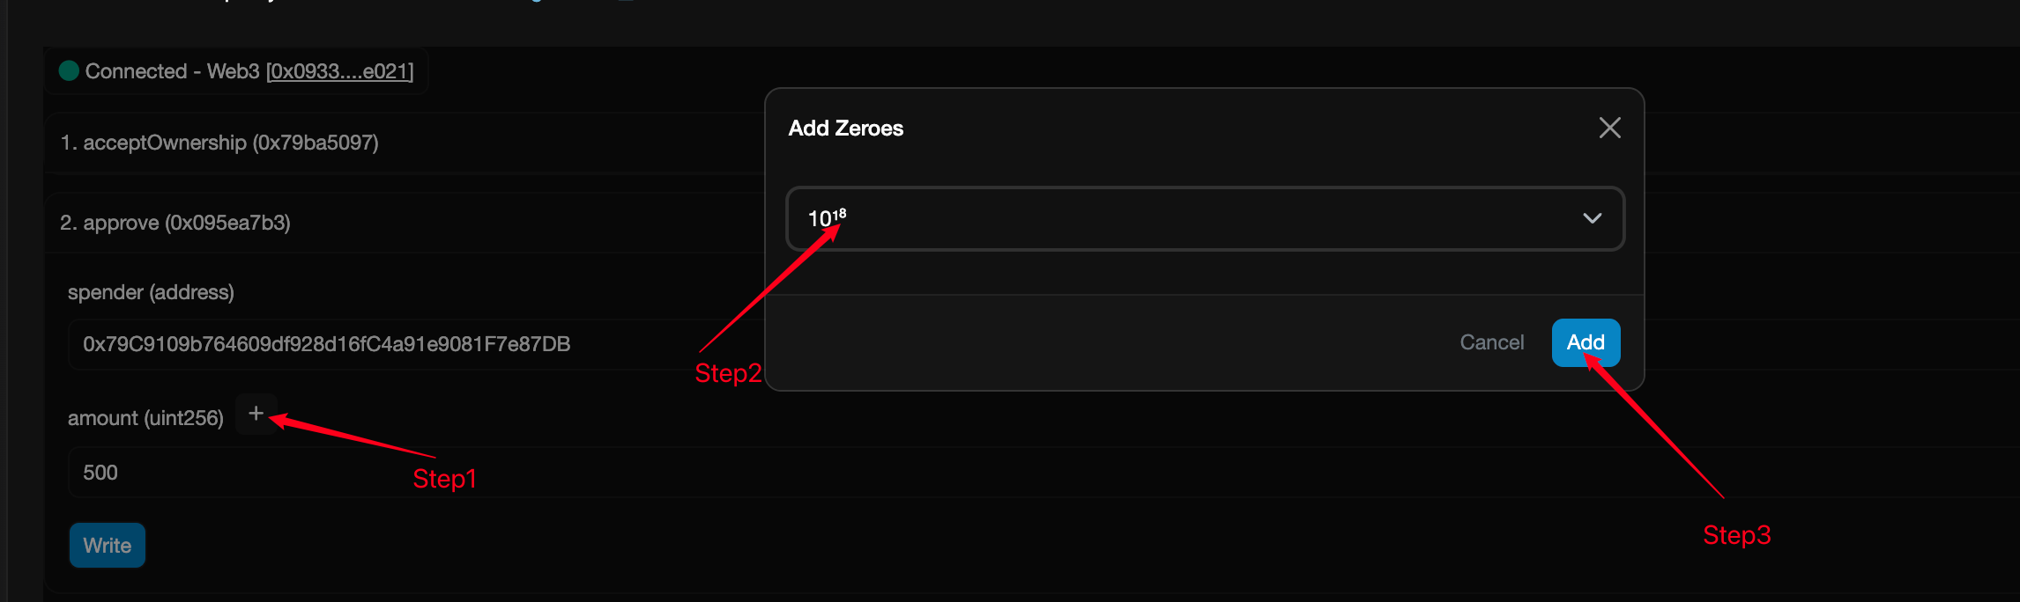Click the plus icon beside amount (uint256)
The height and width of the screenshot is (602, 2020).
(x=256, y=414)
